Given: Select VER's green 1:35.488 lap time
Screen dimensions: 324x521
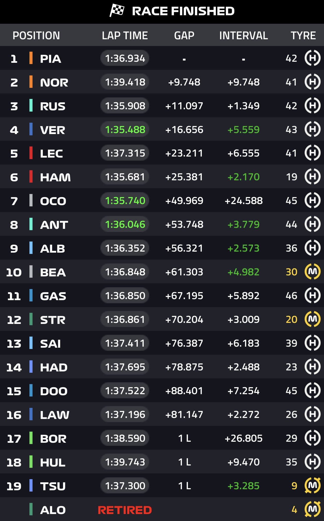Looking at the screenshot, I should point(125,130).
